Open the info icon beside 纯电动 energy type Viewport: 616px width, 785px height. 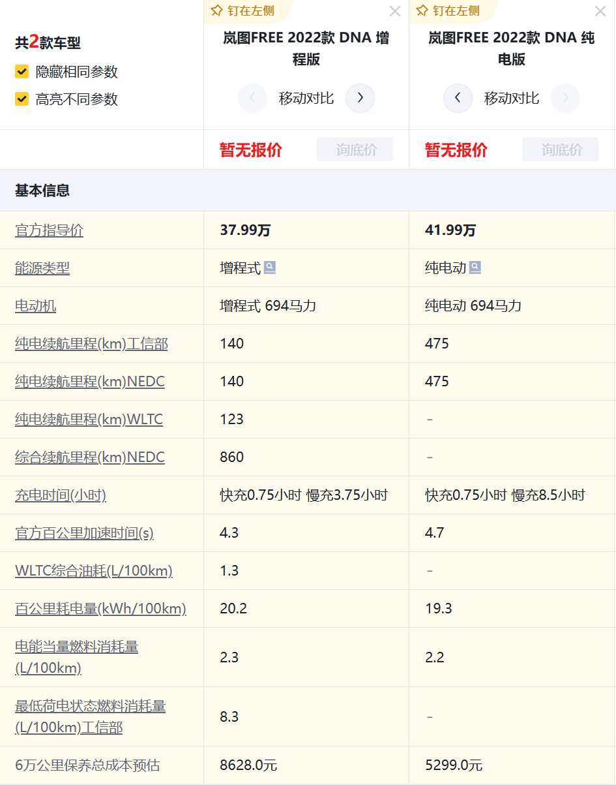point(475,268)
